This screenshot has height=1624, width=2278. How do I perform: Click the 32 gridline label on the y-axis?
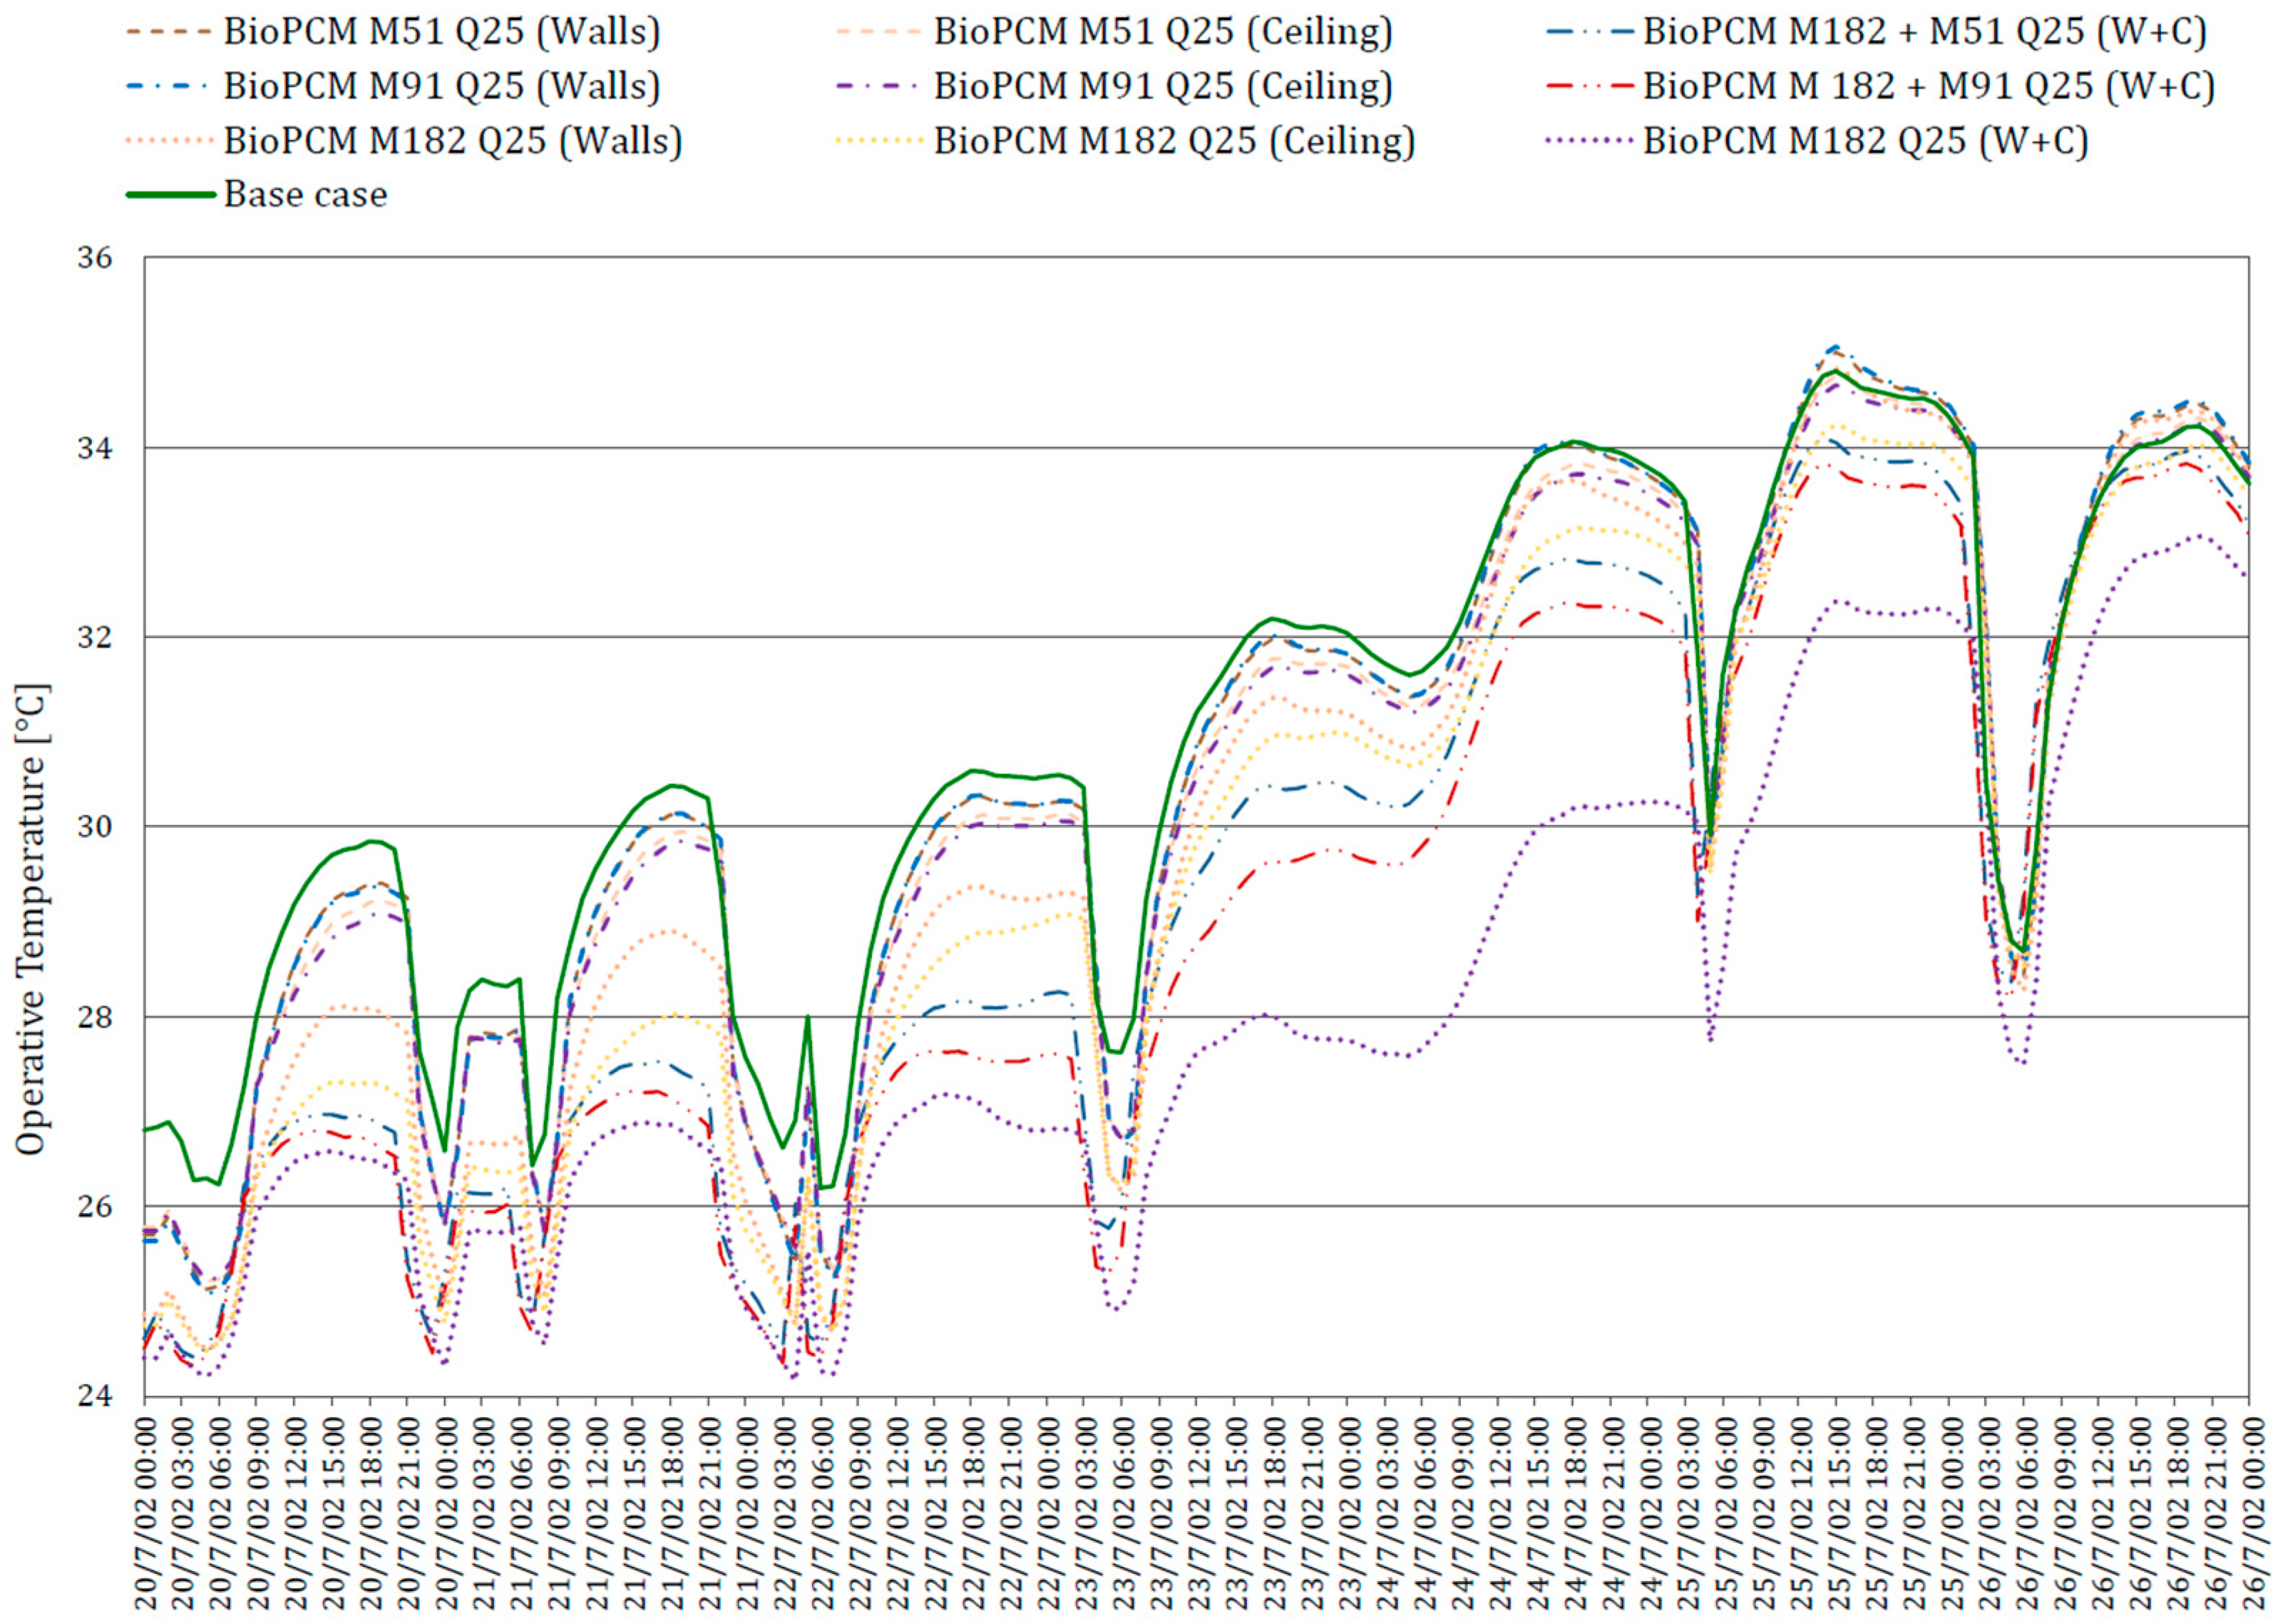coord(96,637)
